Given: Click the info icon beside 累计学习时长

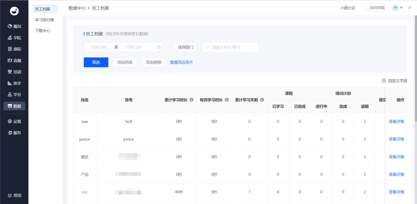Looking at the screenshot, I should coord(191,100).
